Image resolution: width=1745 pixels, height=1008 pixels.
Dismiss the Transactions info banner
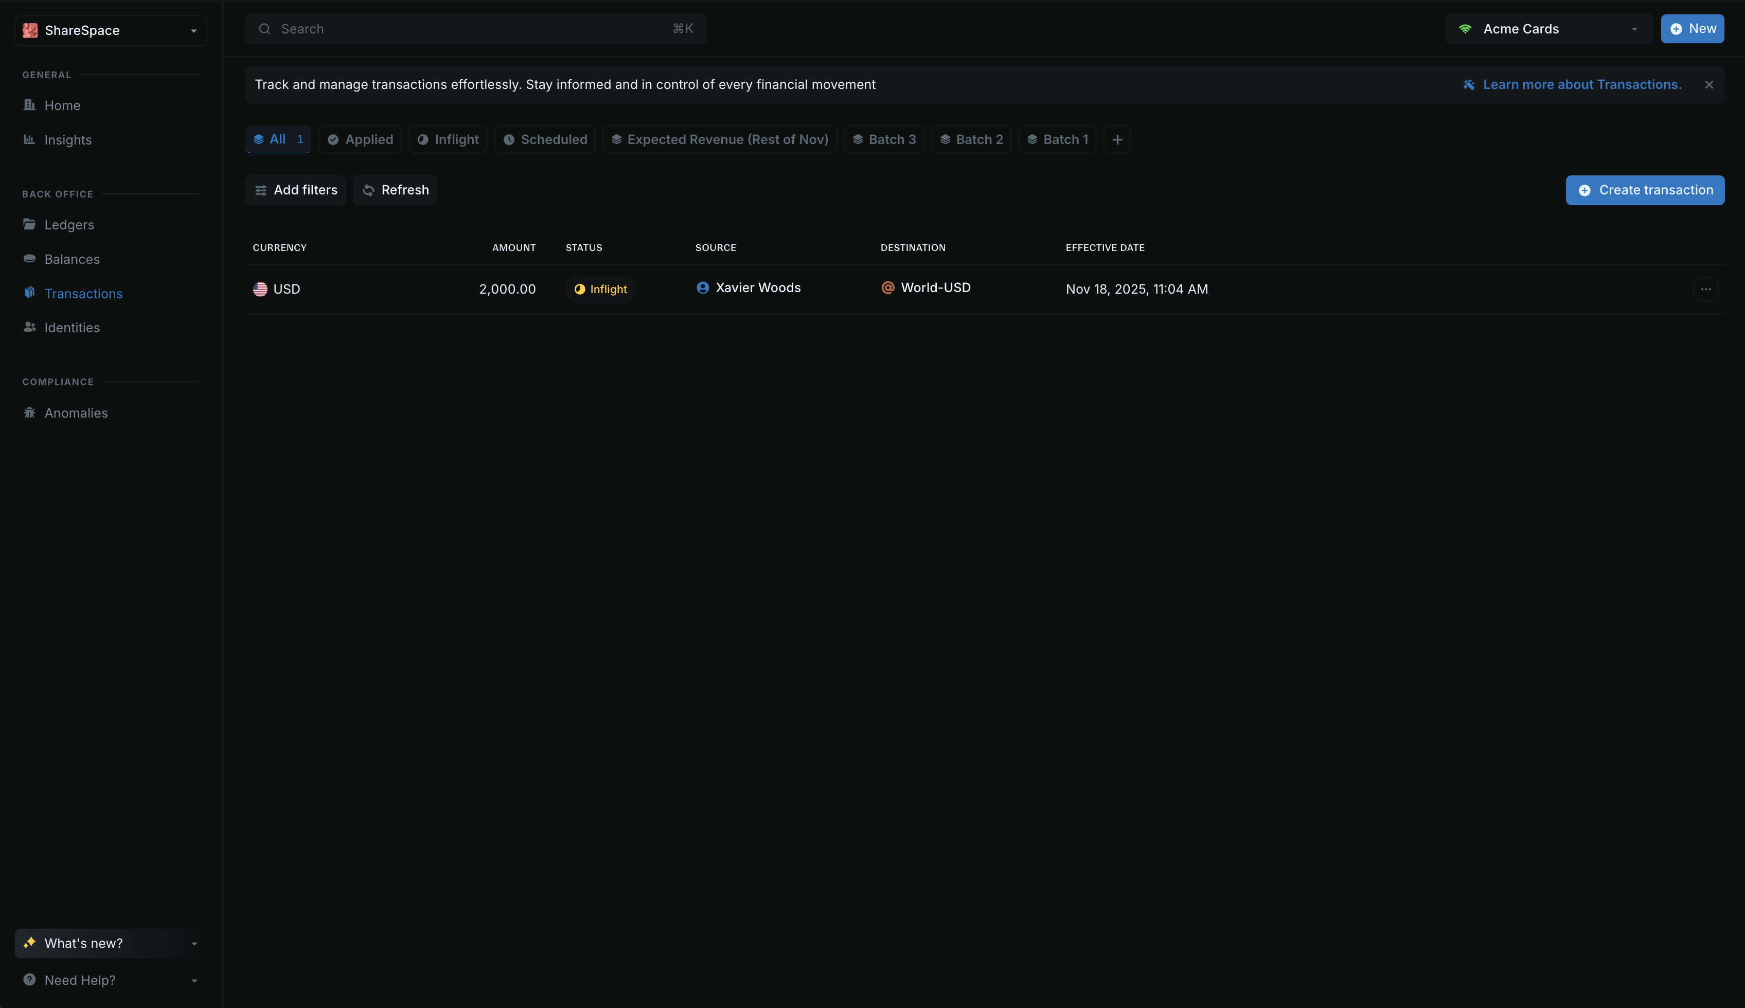click(1709, 84)
